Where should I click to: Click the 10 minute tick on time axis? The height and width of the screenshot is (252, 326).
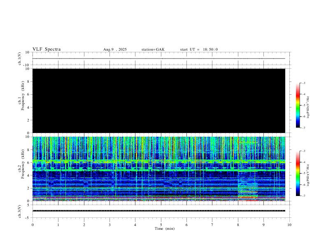coord(289,224)
